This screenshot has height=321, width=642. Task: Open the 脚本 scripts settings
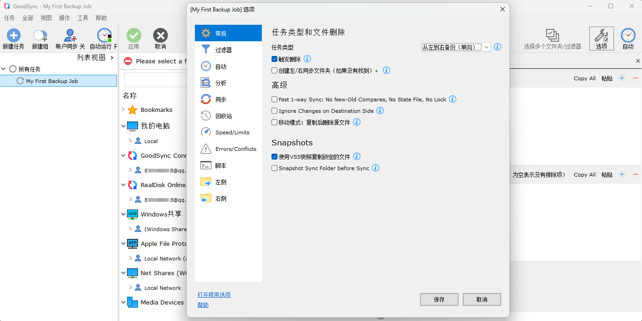[221, 166]
